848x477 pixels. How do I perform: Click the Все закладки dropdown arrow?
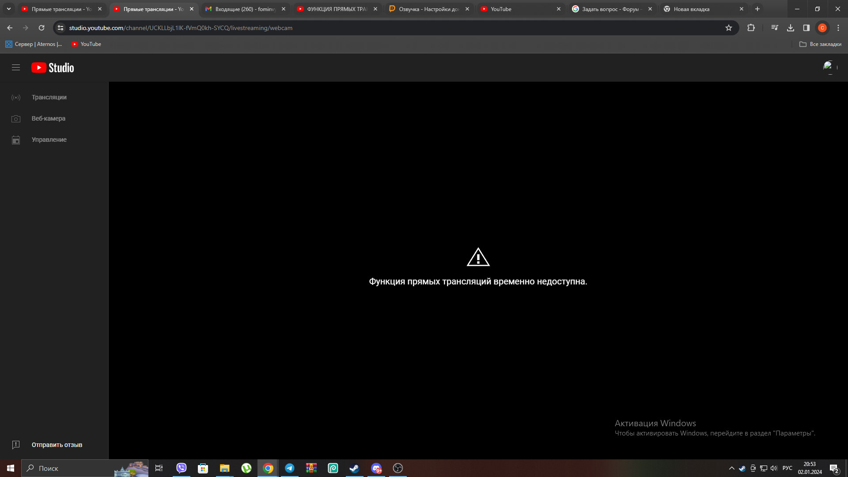pos(820,44)
